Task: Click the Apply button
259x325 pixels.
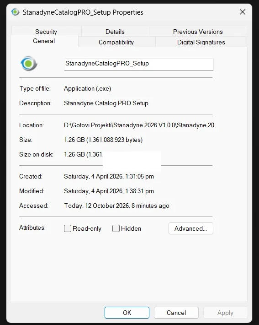Action: [x=225, y=313]
